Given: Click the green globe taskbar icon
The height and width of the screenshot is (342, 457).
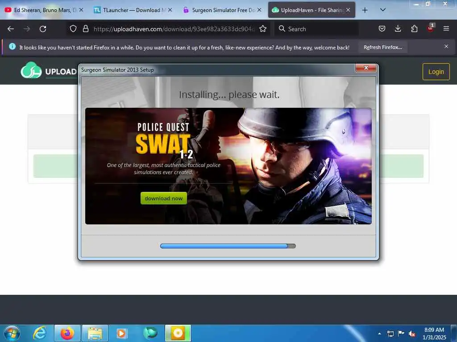Looking at the screenshot, I should click(x=150, y=333).
